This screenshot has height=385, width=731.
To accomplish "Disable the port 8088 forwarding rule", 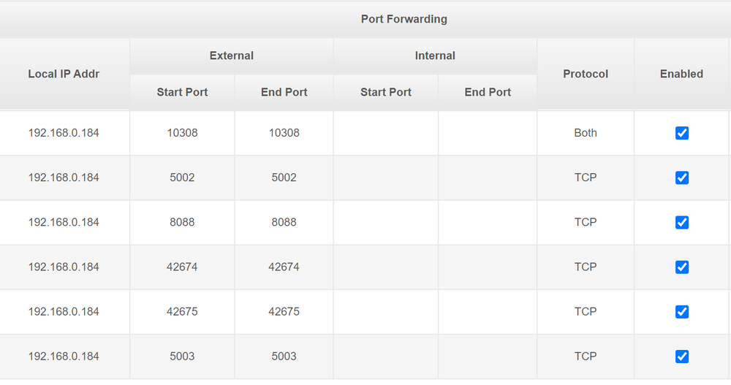I will tap(682, 222).
